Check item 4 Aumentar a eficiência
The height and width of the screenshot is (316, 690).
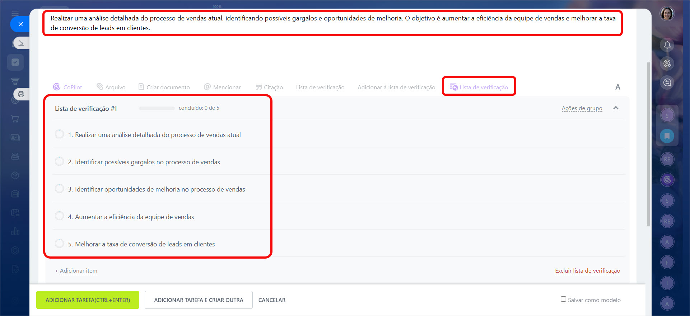coord(59,216)
